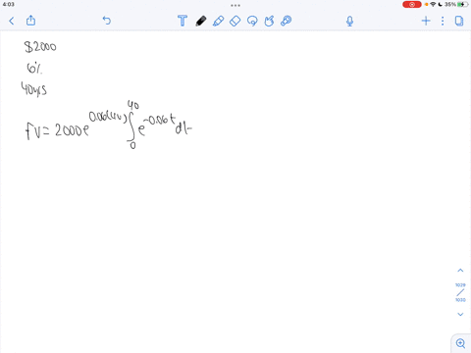Go to the next page arrow
Screen dimensions: 471x353
(x=460, y=314)
